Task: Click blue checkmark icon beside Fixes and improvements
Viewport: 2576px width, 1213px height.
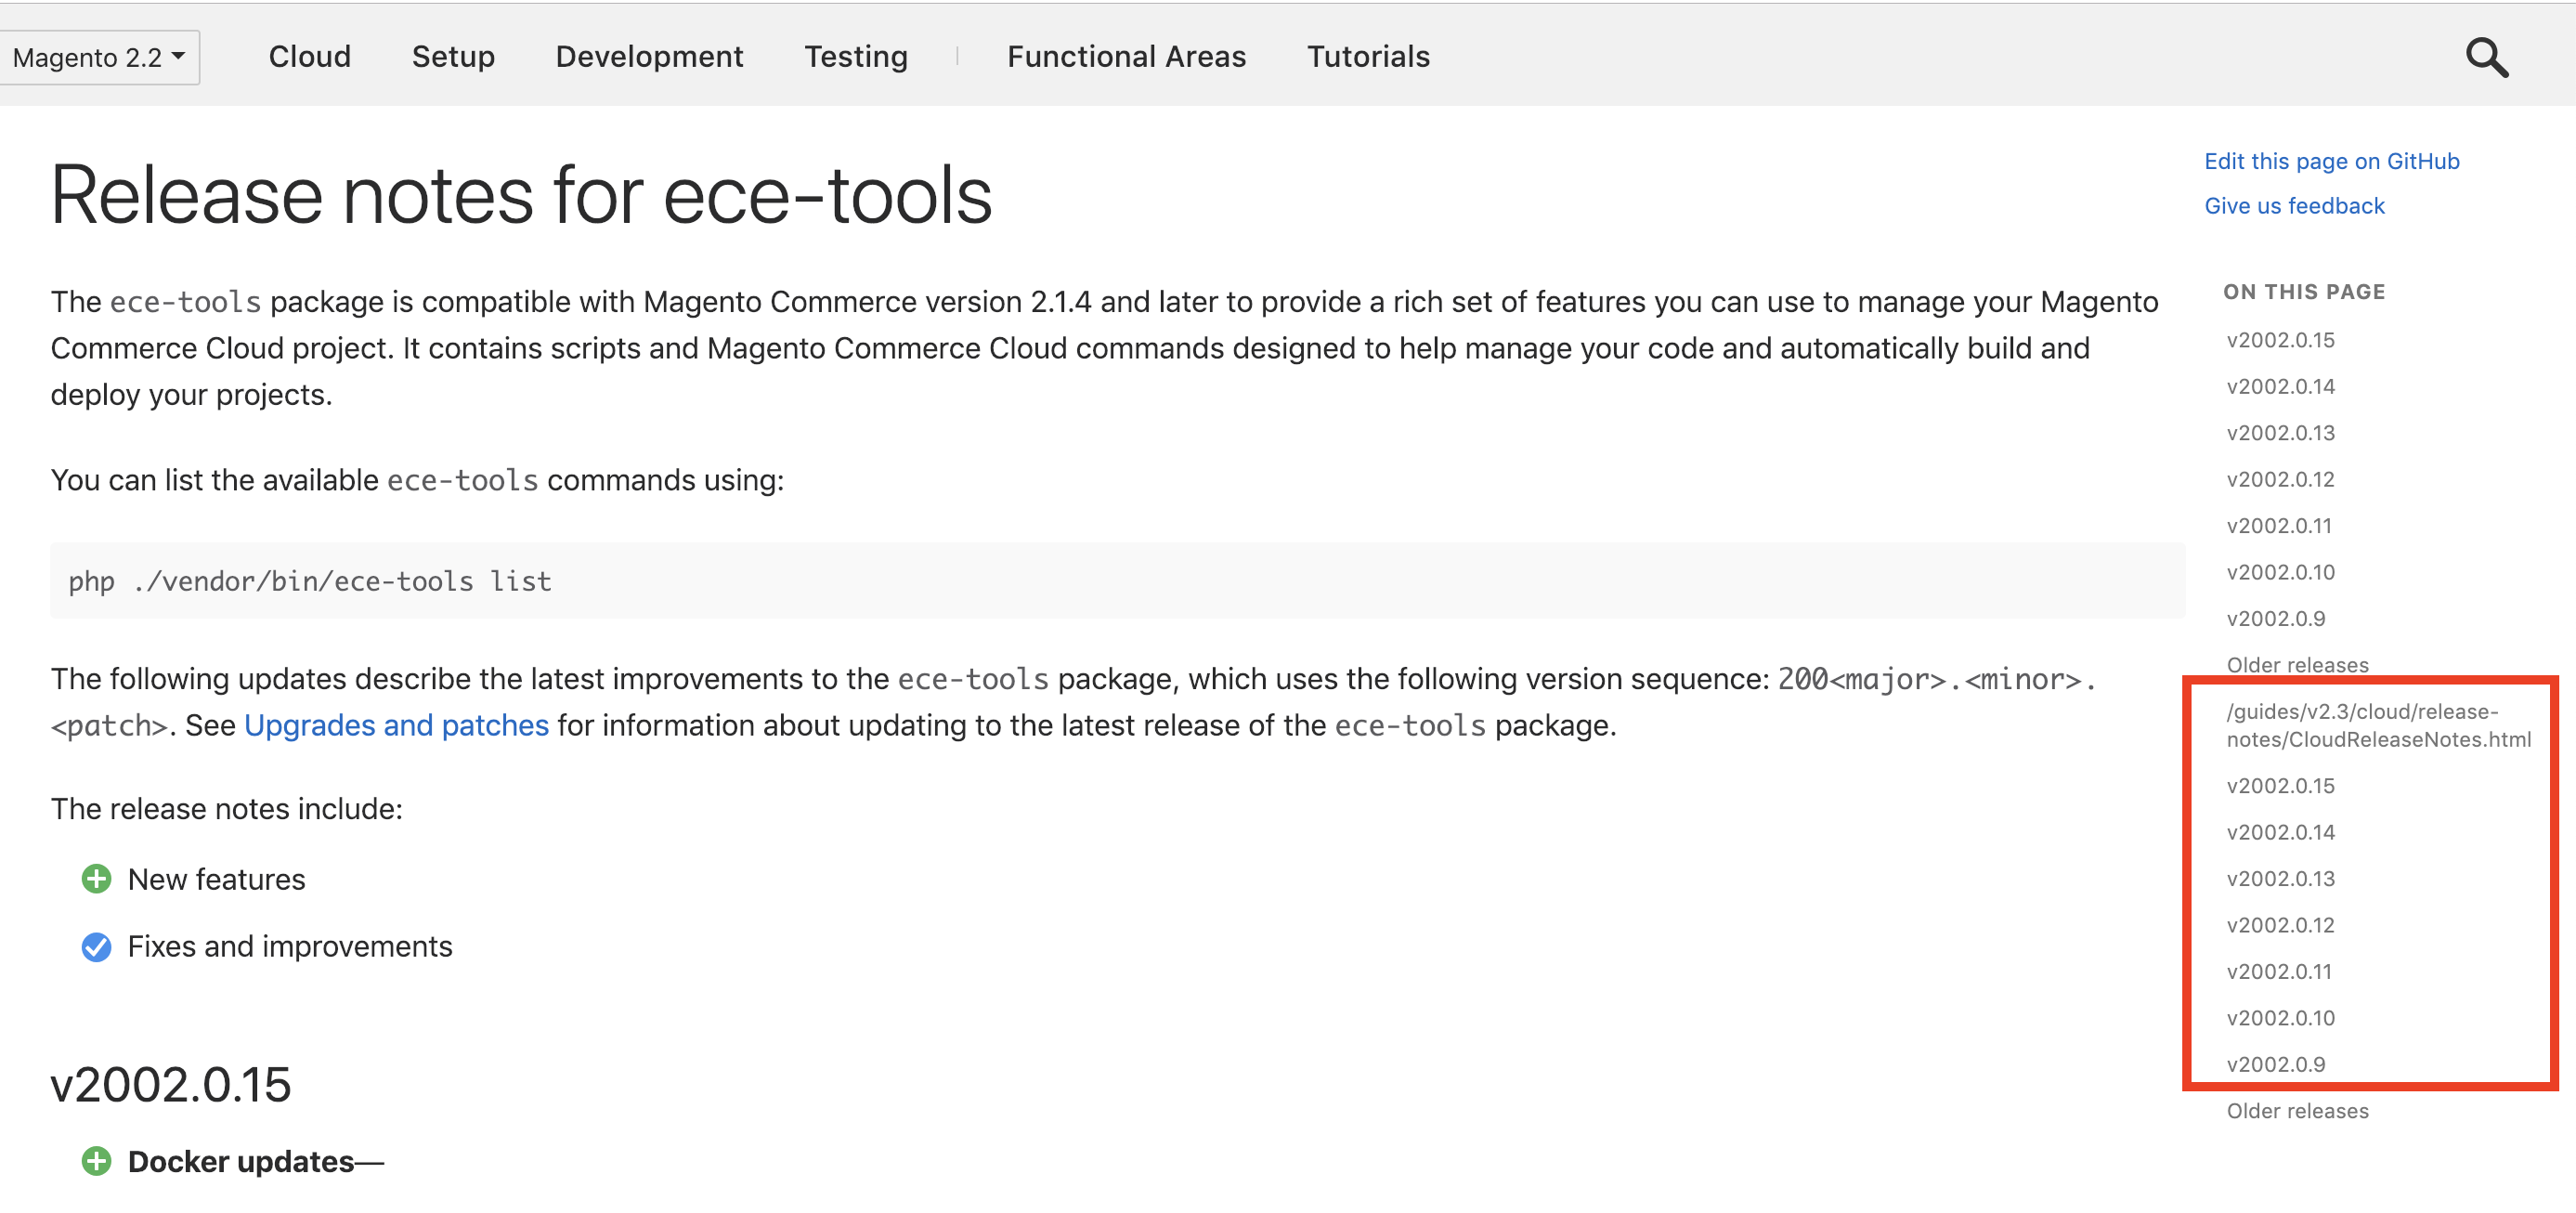Action: pyautogui.click(x=96, y=946)
